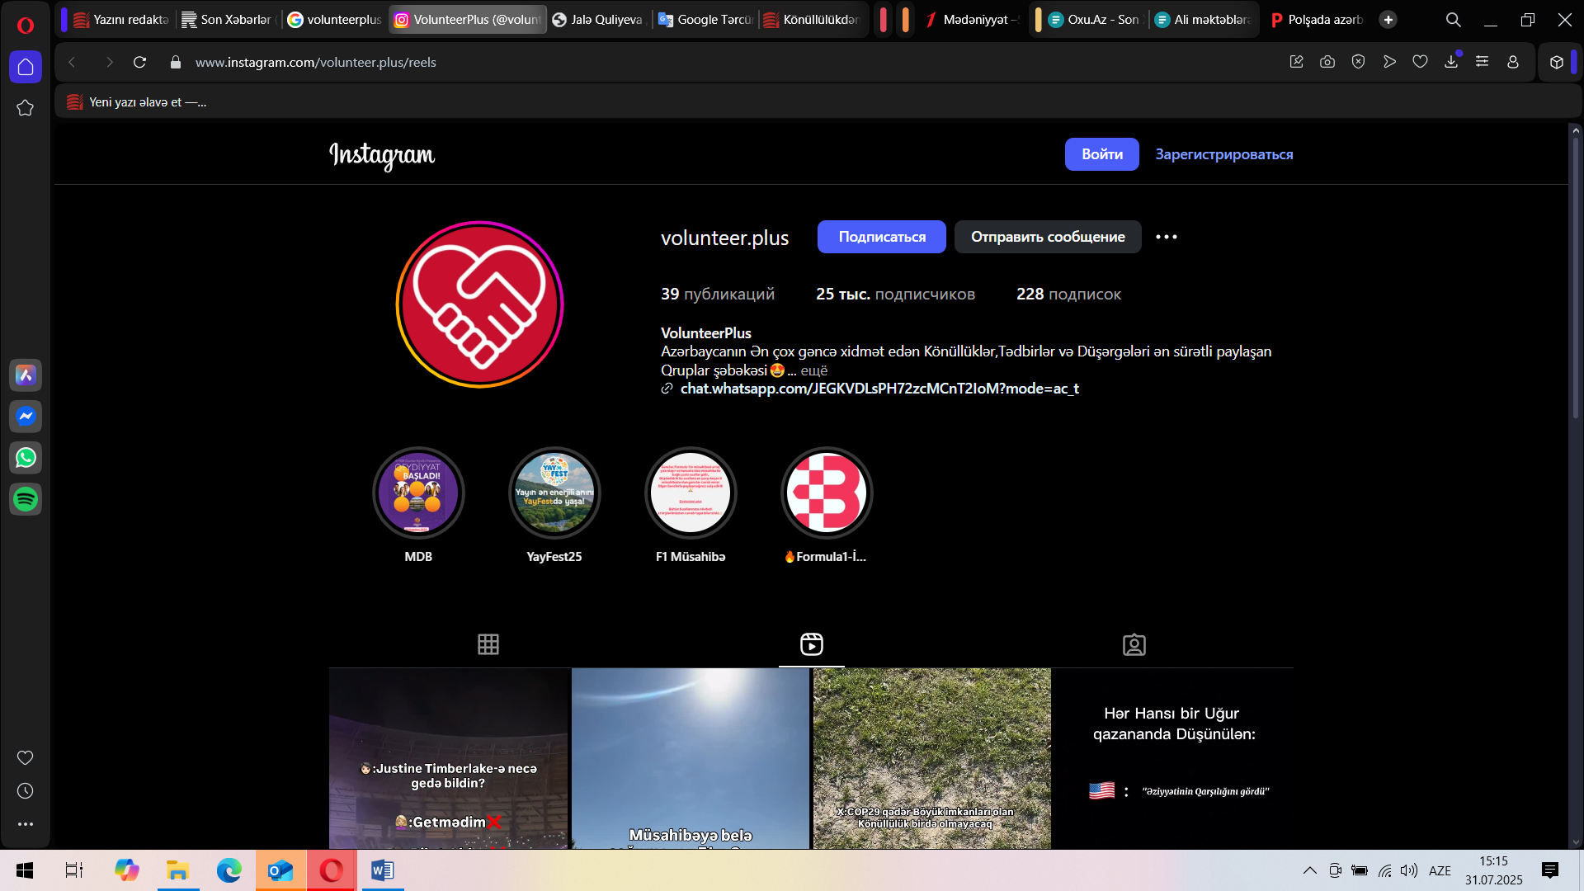The image size is (1584, 891).
Task: Open the bookmarks star in sidebar
Action: click(26, 108)
